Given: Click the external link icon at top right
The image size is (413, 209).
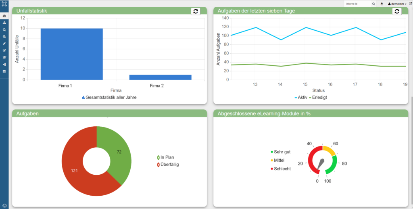Looking at the screenshot, I should [410, 4].
